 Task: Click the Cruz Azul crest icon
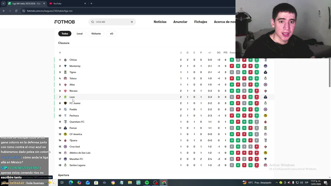click(65, 147)
